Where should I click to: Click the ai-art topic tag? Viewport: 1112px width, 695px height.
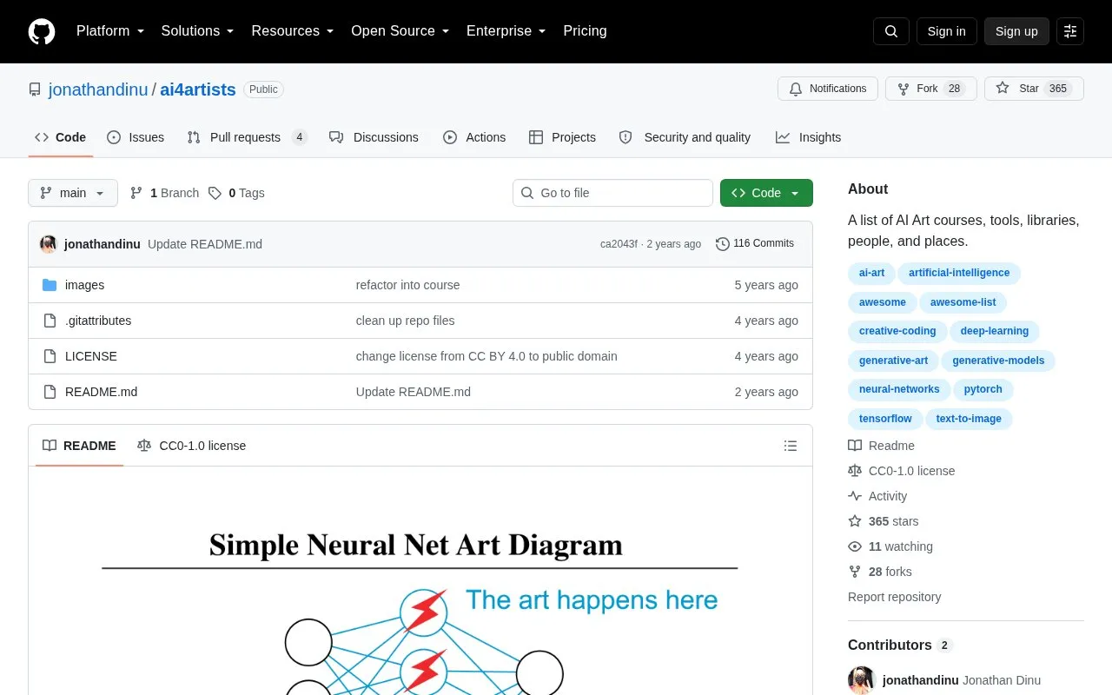[871, 273]
